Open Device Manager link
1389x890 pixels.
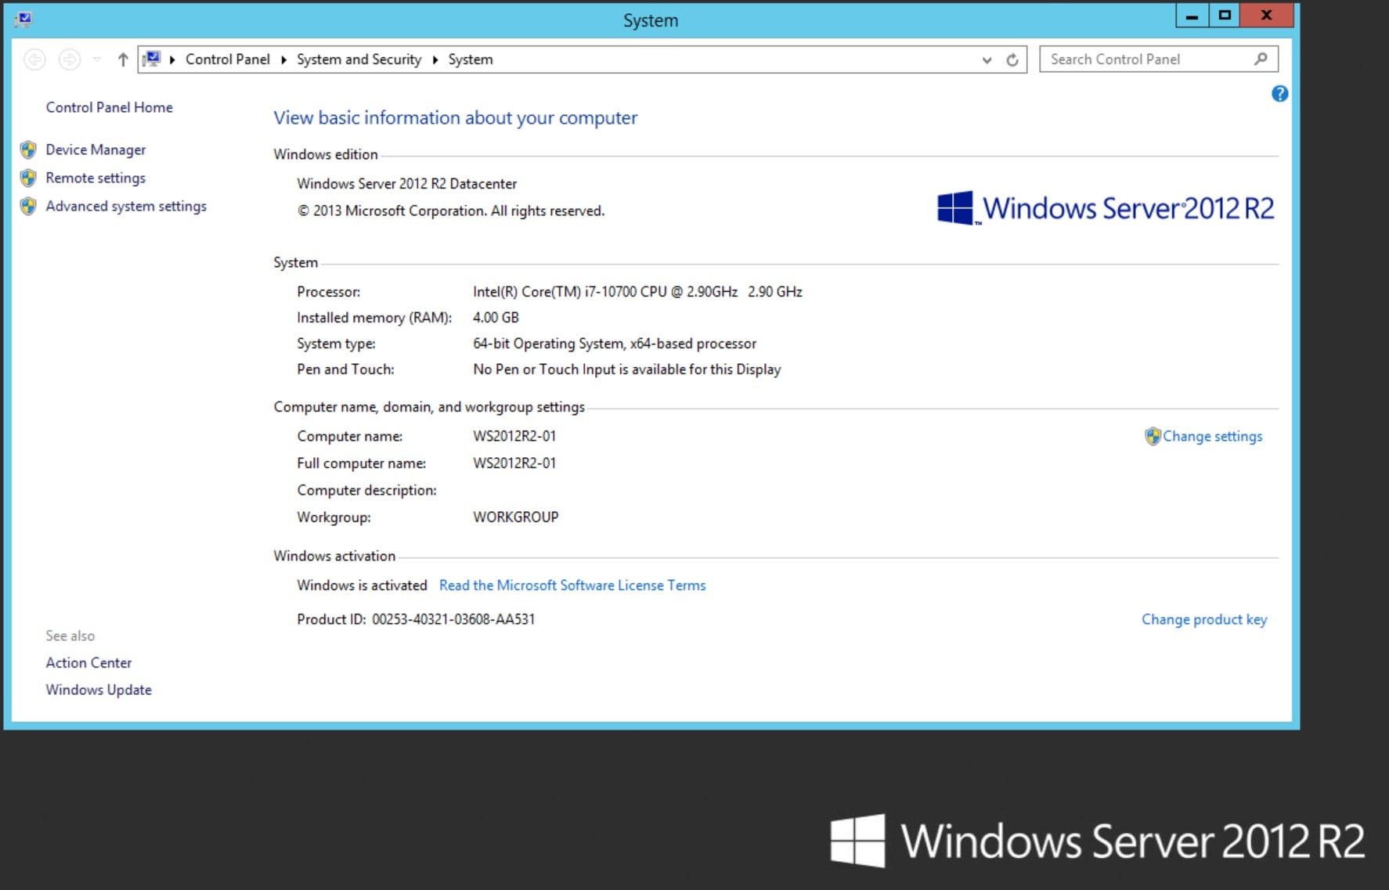(x=96, y=150)
